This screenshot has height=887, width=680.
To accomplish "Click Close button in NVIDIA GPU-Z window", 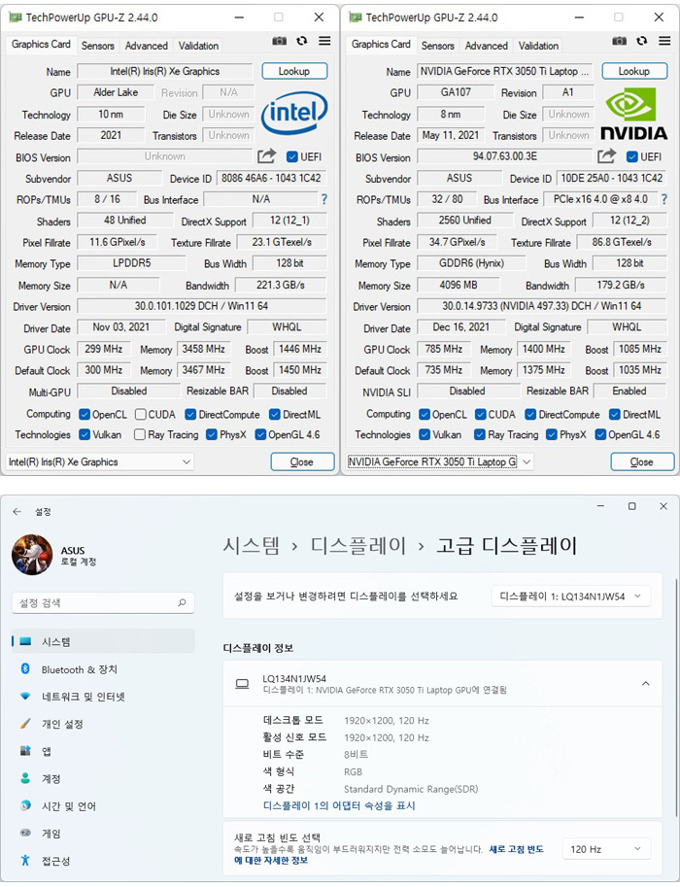I will pyautogui.click(x=642, y=461).
